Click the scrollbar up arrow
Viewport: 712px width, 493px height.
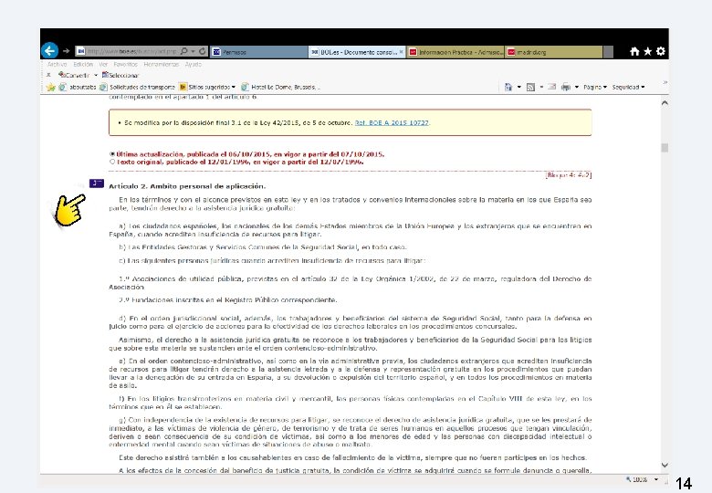(665, 103)
